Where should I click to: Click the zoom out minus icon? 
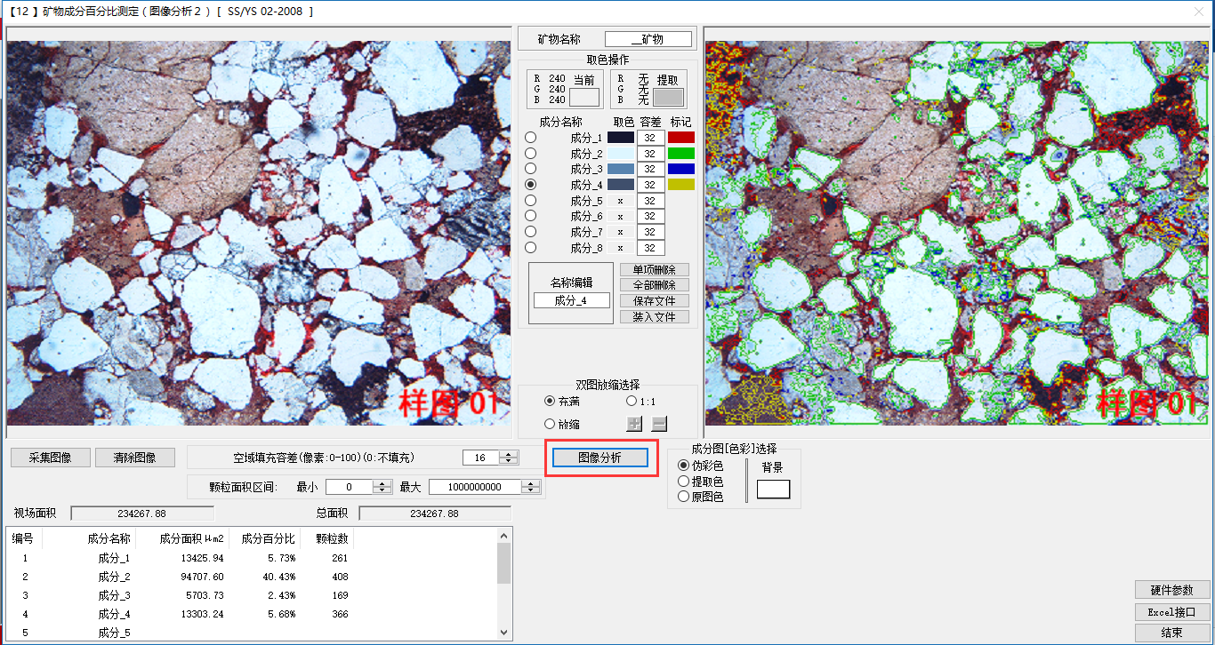(x=659, y=424)
